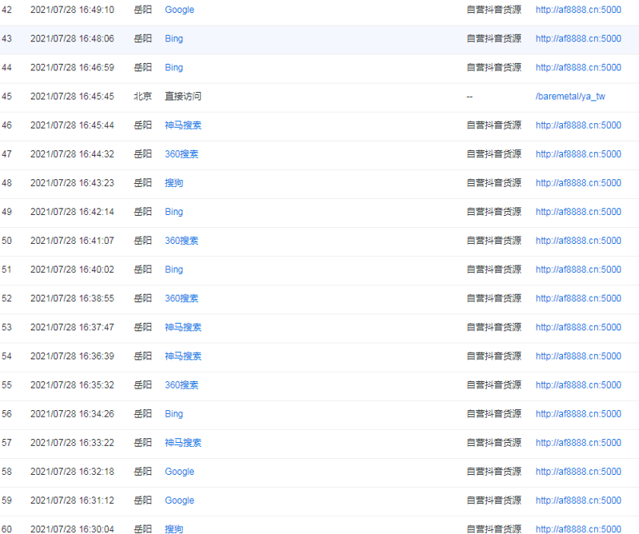This screenshot has height=534, width=639.
Task: Open af8888.cn:5000 URL in row 44
Action: [578, 68]
